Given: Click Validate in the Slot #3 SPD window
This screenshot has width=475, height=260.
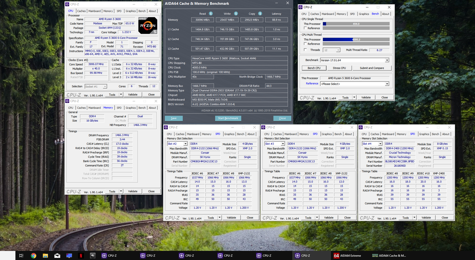Looking at the screenshot, I should [x=329, y=217].
